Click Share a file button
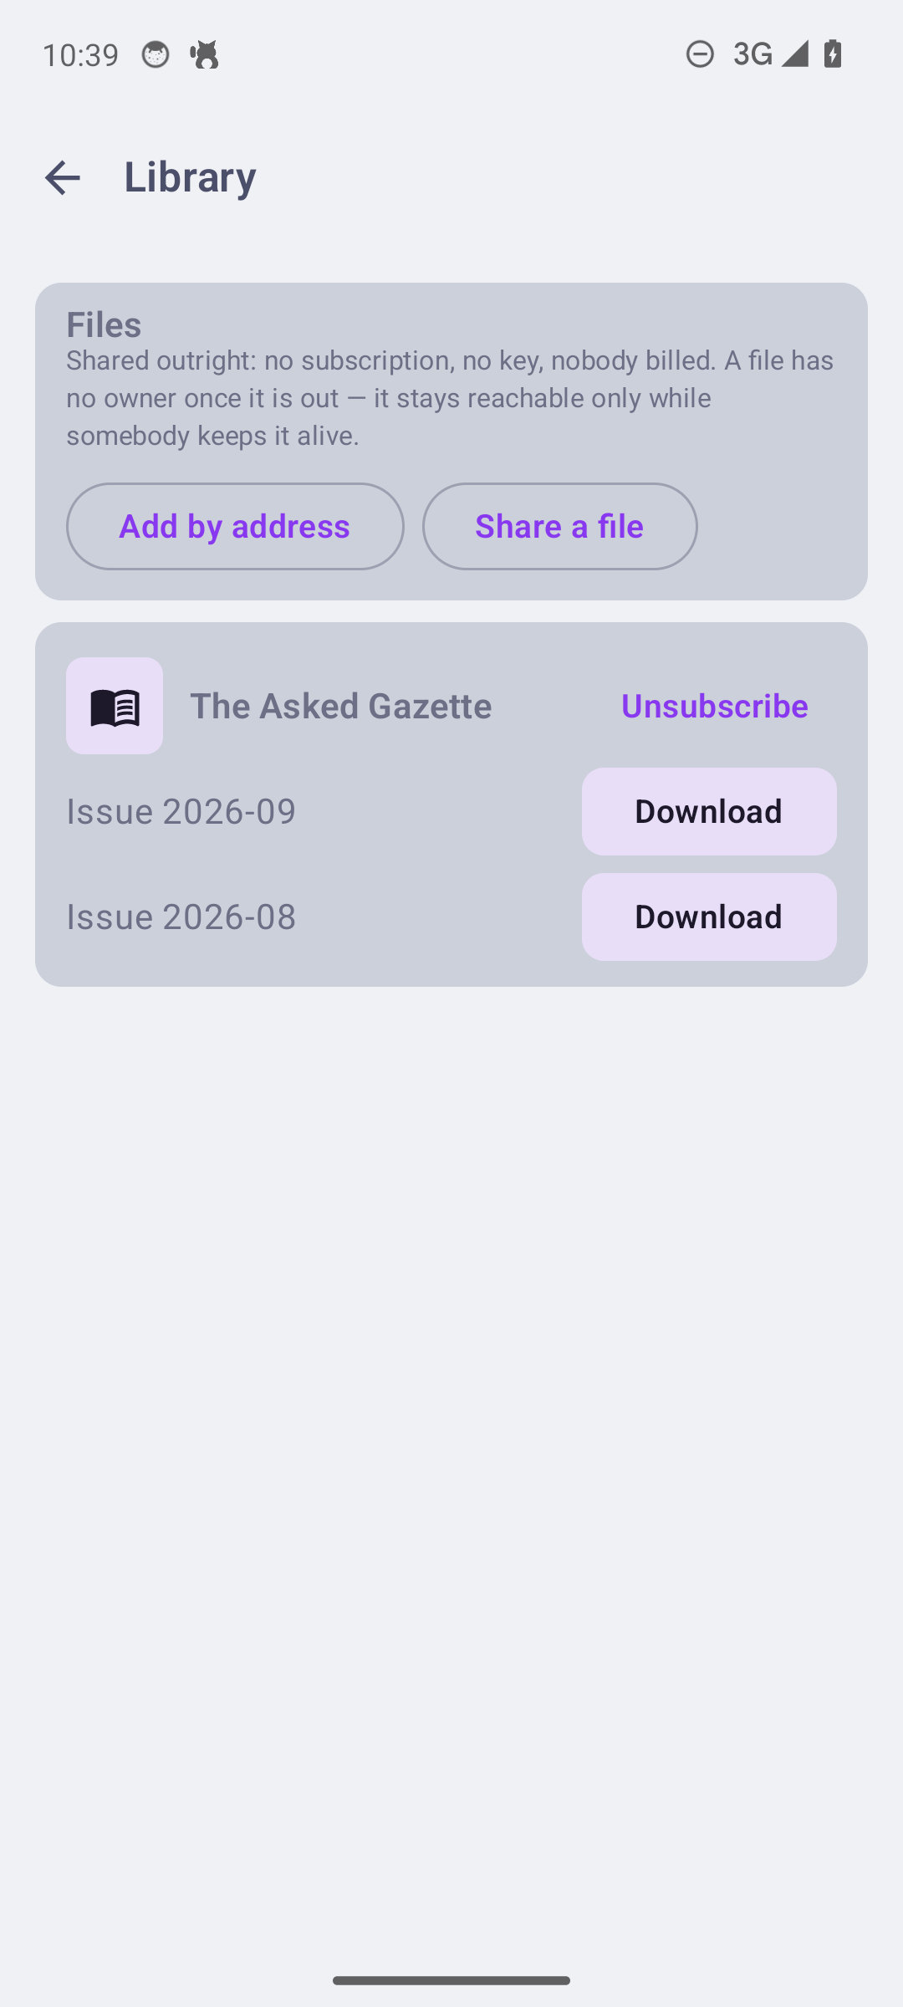 (559, 526)
